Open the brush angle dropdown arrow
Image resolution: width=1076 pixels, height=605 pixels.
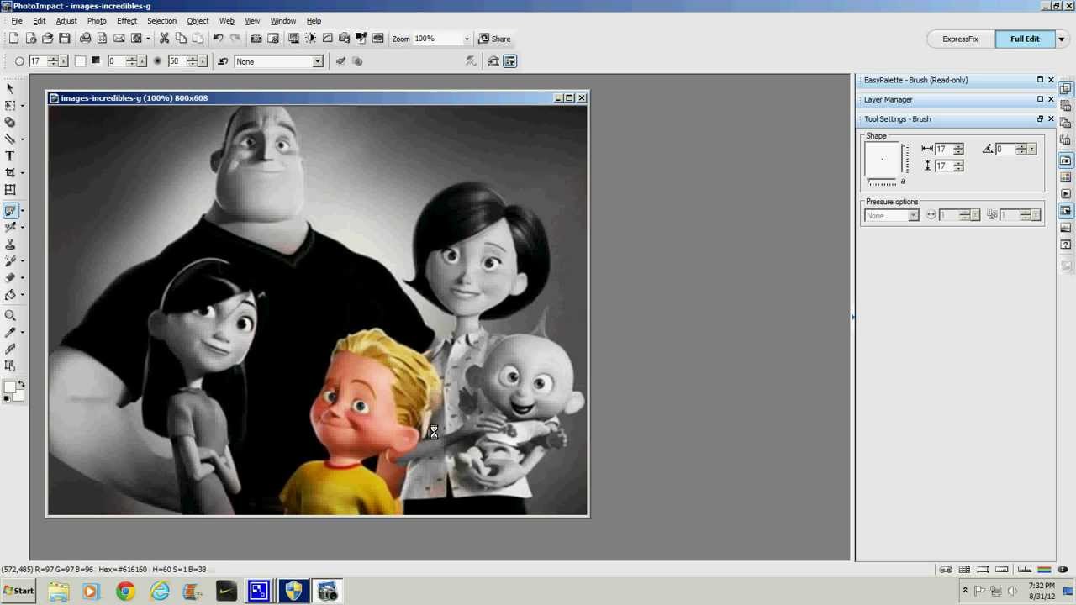pos(1032,150)
